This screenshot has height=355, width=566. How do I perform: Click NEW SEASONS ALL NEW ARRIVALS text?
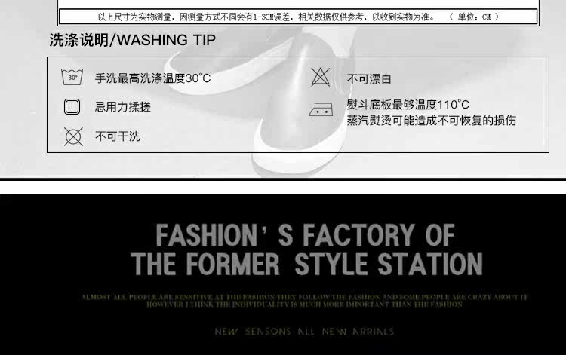point(304,332)
